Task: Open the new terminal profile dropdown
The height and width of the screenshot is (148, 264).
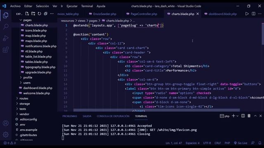Action: [238, 116]
